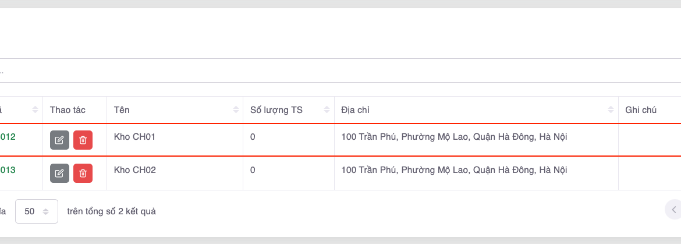Open the green code link ending in 012

click(x=8, y=137)
